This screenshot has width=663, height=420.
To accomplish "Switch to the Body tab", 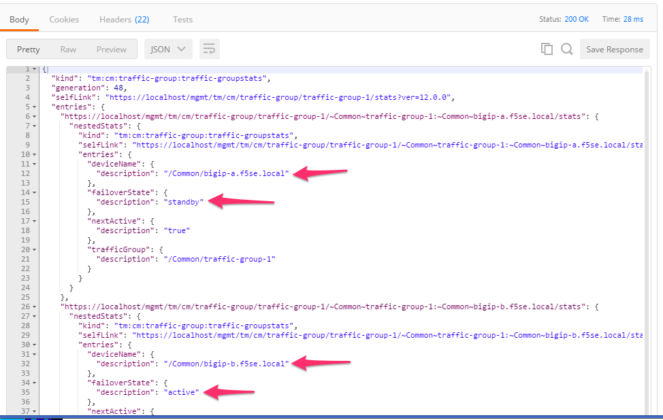I will tap(20, 20).
